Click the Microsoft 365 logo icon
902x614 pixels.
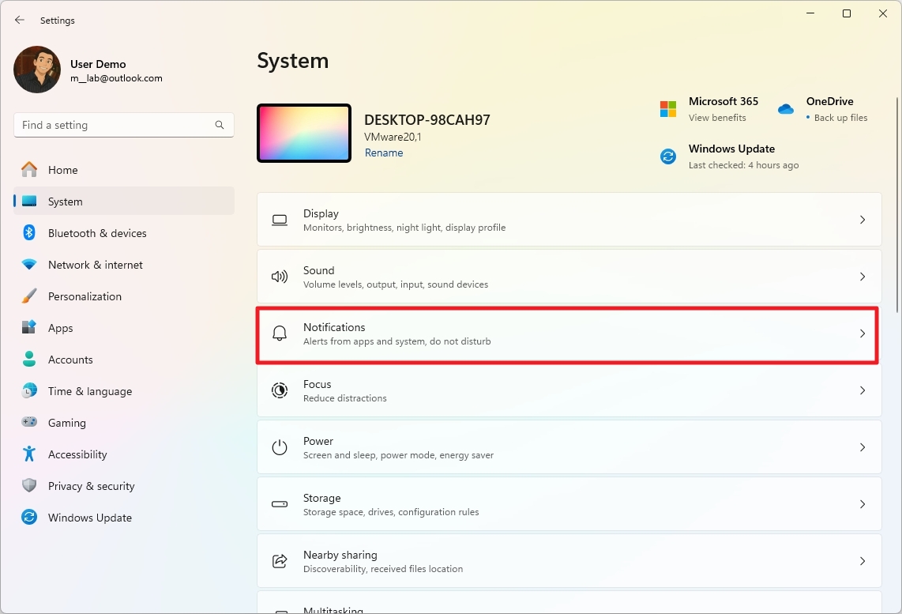tap(668, 109)
